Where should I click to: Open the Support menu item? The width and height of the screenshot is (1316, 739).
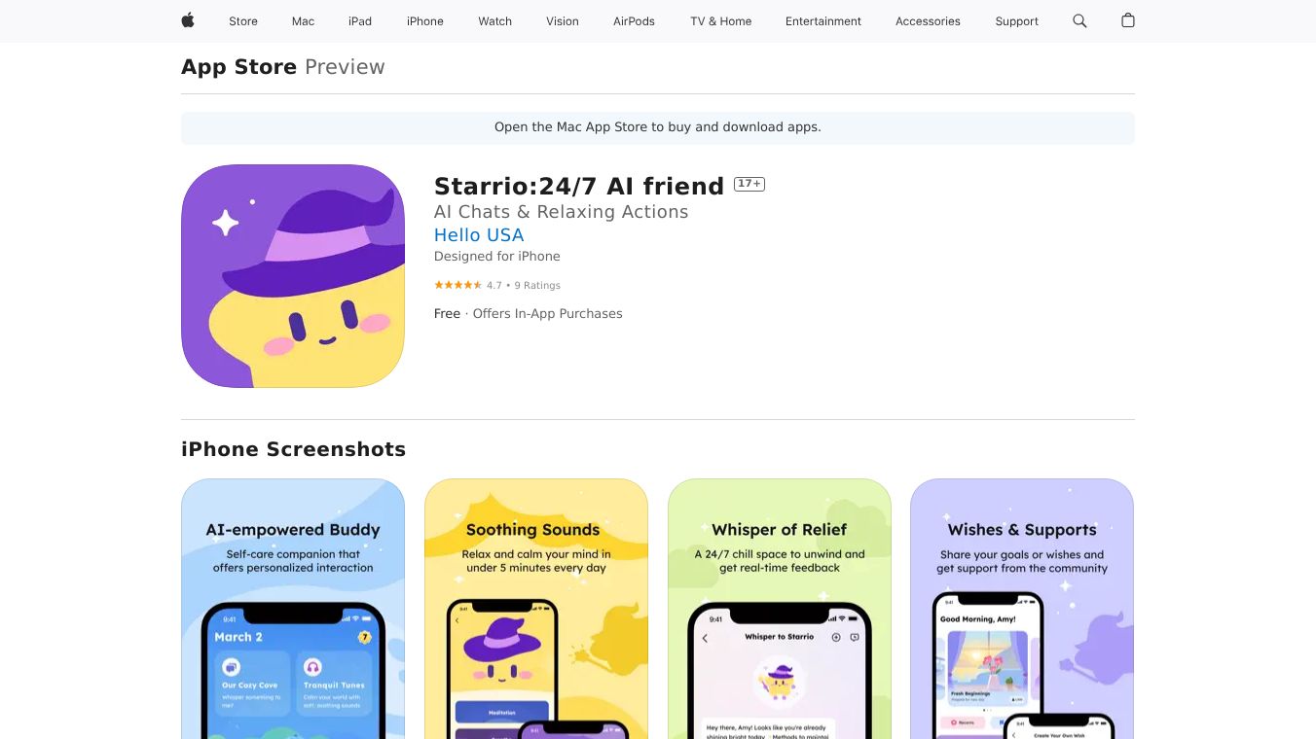point(1017,21)
